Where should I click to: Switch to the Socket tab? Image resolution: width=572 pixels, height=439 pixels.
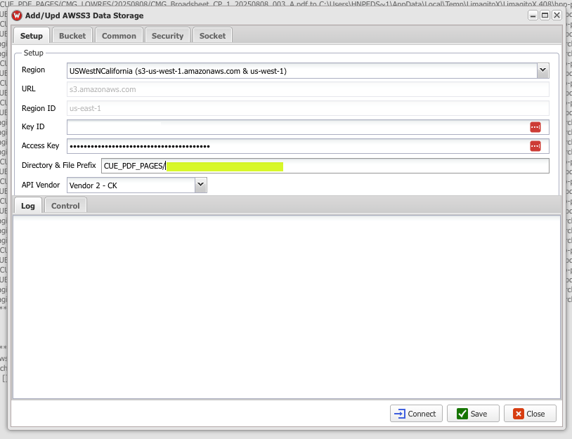tap(212, 36)
